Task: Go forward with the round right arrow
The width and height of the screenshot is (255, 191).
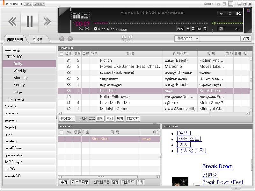Action: click(70, 39)
